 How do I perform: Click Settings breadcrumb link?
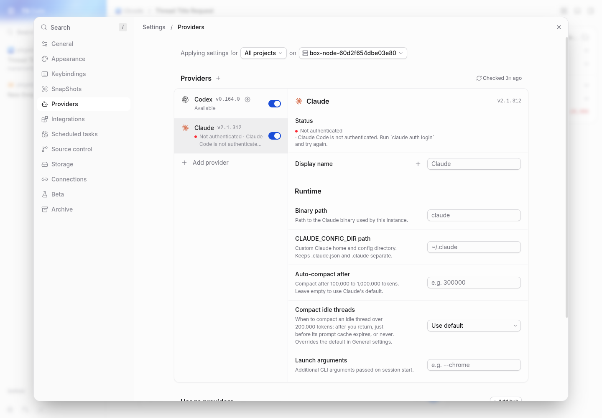[154, 27]
